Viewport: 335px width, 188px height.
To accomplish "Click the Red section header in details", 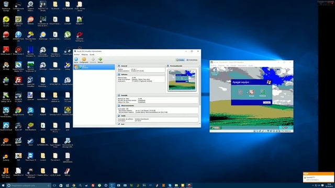I will [158, 124].
